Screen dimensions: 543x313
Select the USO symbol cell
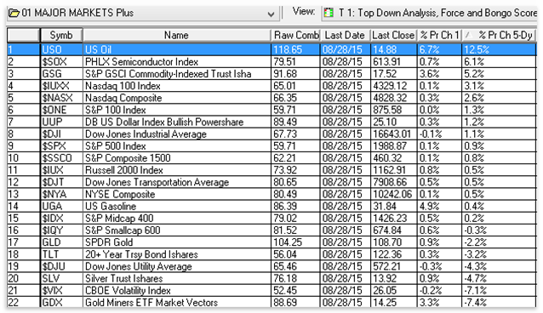[61, 49]
